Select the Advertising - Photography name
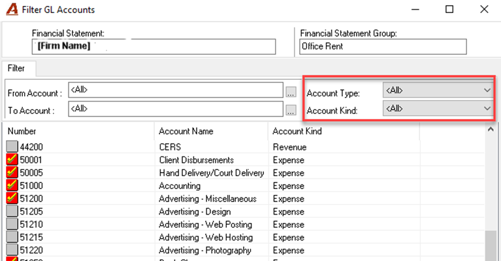The width and height of the screenshot is (501, 261). 205,251
